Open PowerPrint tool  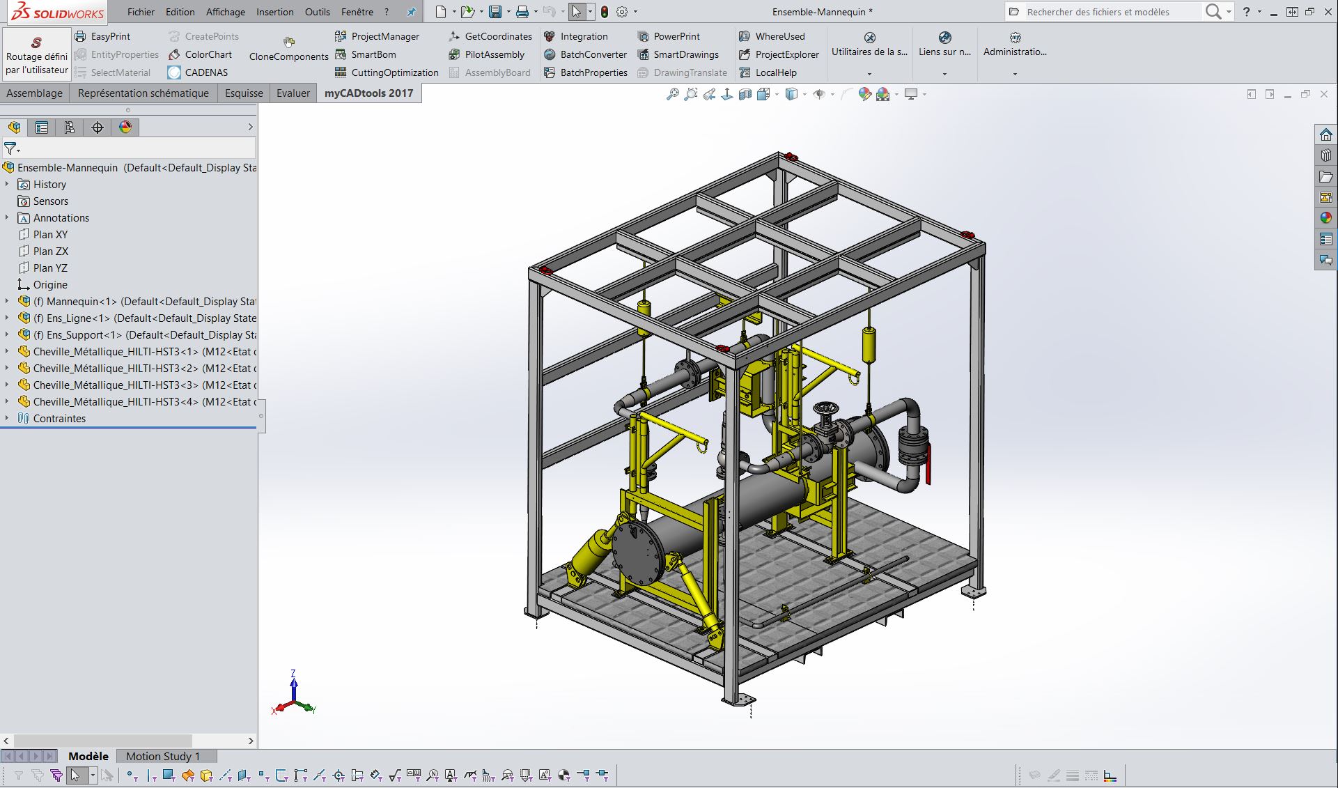click(x=669, y=36)
